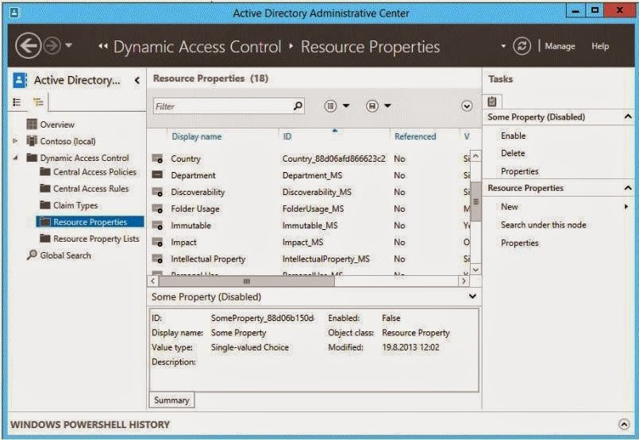Click the Tasks clipboard icon
639x440 pixels.
click(x=492, y=101)
